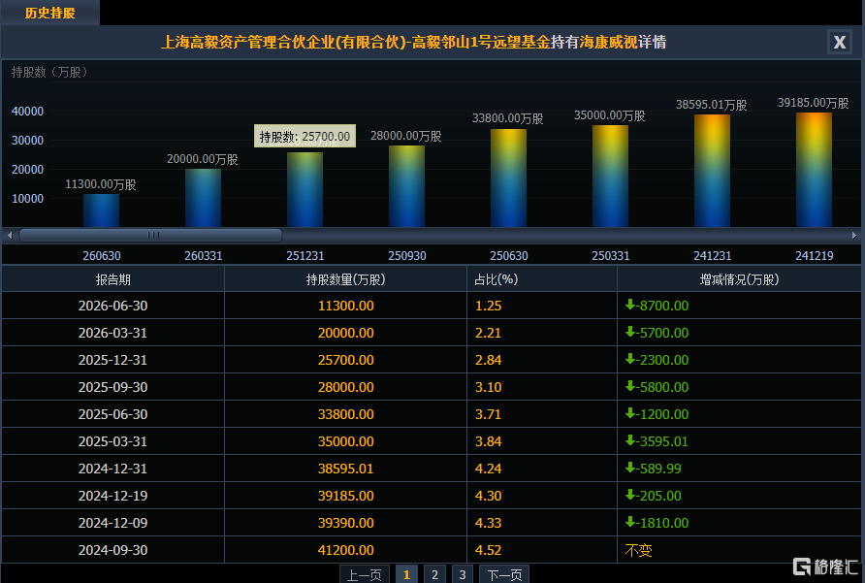Grab the horizontal chart scrollbar thumb

pos(150,235)
